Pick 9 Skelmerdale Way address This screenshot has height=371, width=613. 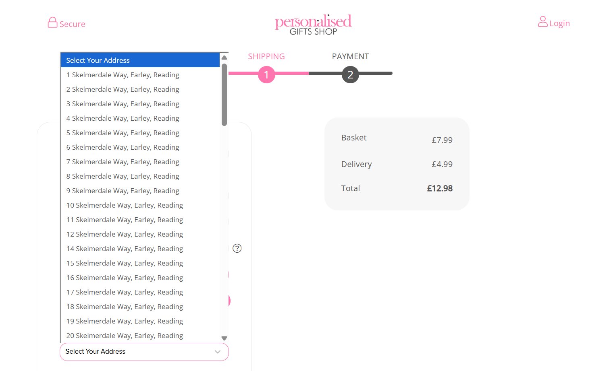(123, 191)
